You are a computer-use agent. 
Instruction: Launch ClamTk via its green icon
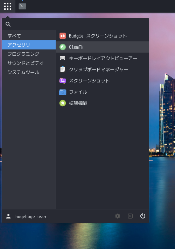point(63,47)
